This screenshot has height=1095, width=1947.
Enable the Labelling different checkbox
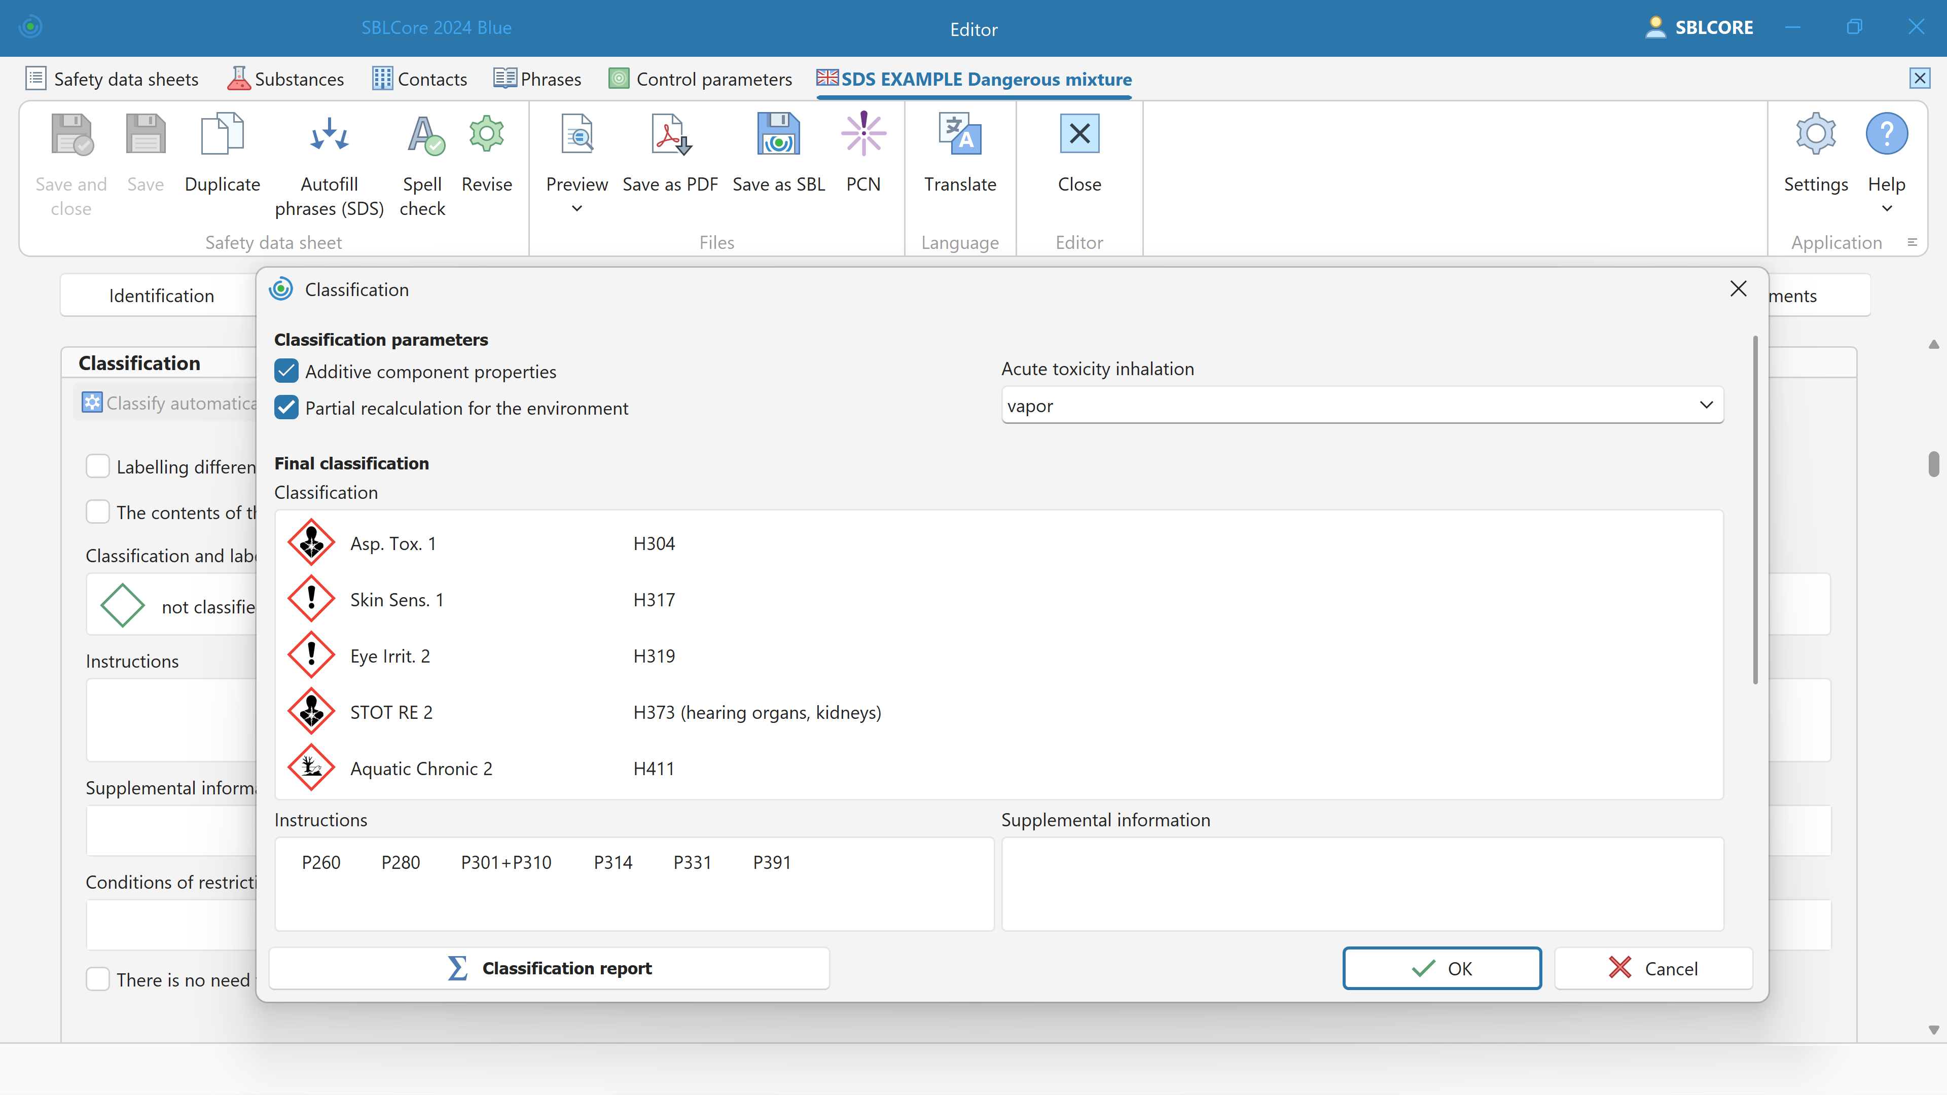pos(97,466)
